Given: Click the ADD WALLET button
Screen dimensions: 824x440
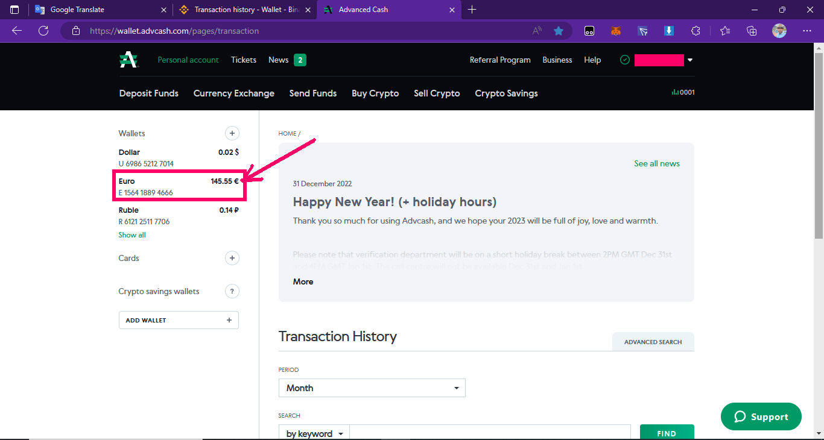Looking at the screenshot, I should coord(179,320).
